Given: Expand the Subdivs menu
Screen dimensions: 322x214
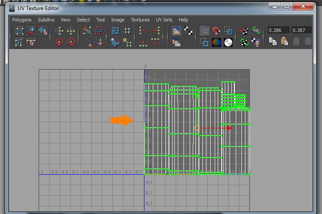Looking at the screenshot, I should (x=47, y=20).
